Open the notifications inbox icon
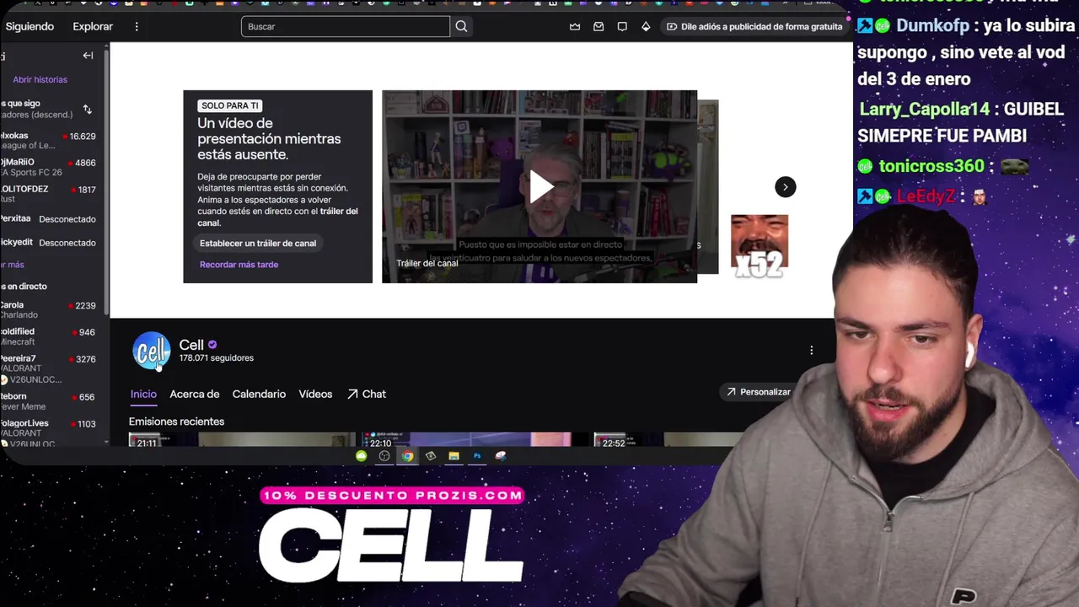The height and width of the screenshot is (607, 1079). [x=599, y=26]
